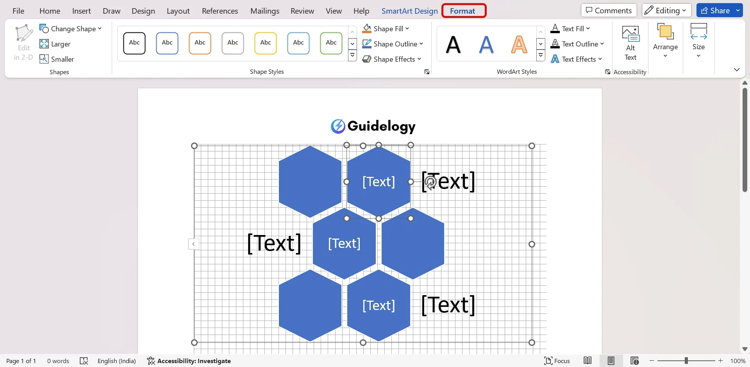The height and width of the screenshot is (367, 750).
Task: Click Page 1 of 1 indicator
Action: click(21, 361)
